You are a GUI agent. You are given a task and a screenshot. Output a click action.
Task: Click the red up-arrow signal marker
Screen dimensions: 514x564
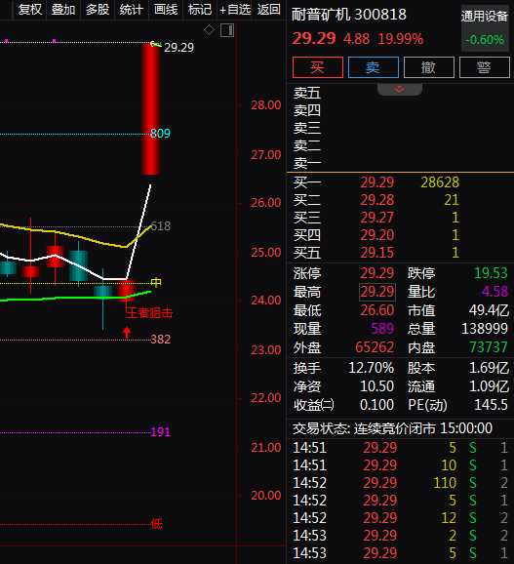[127, 333]
